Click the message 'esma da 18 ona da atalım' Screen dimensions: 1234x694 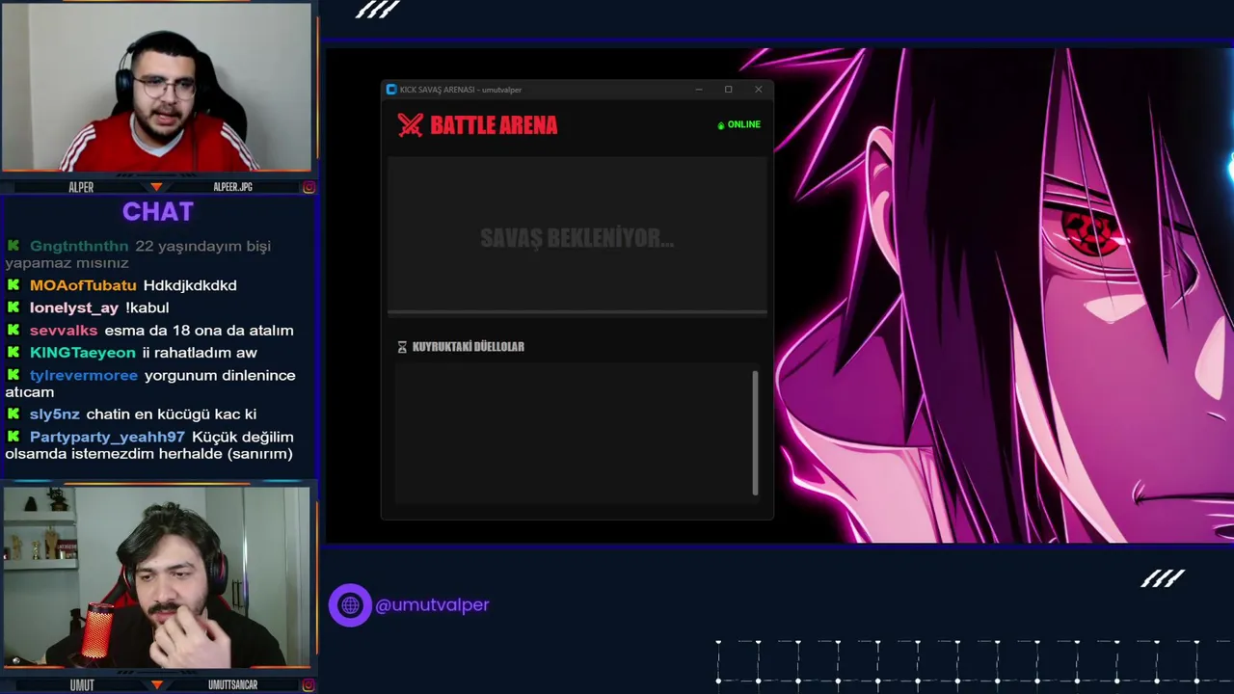click(199, 331)
